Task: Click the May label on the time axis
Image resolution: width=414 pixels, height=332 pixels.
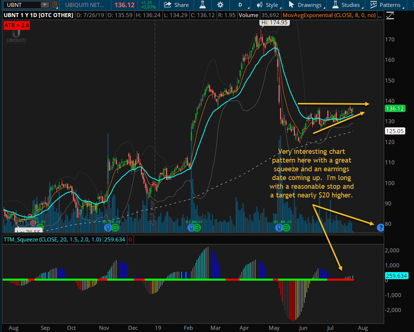Action: click(274, 328)
